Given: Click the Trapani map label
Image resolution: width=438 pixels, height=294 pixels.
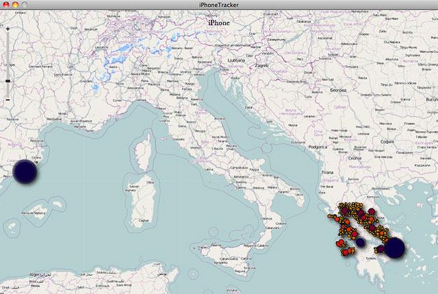Looking at the screenshot, I should point(203,248).
